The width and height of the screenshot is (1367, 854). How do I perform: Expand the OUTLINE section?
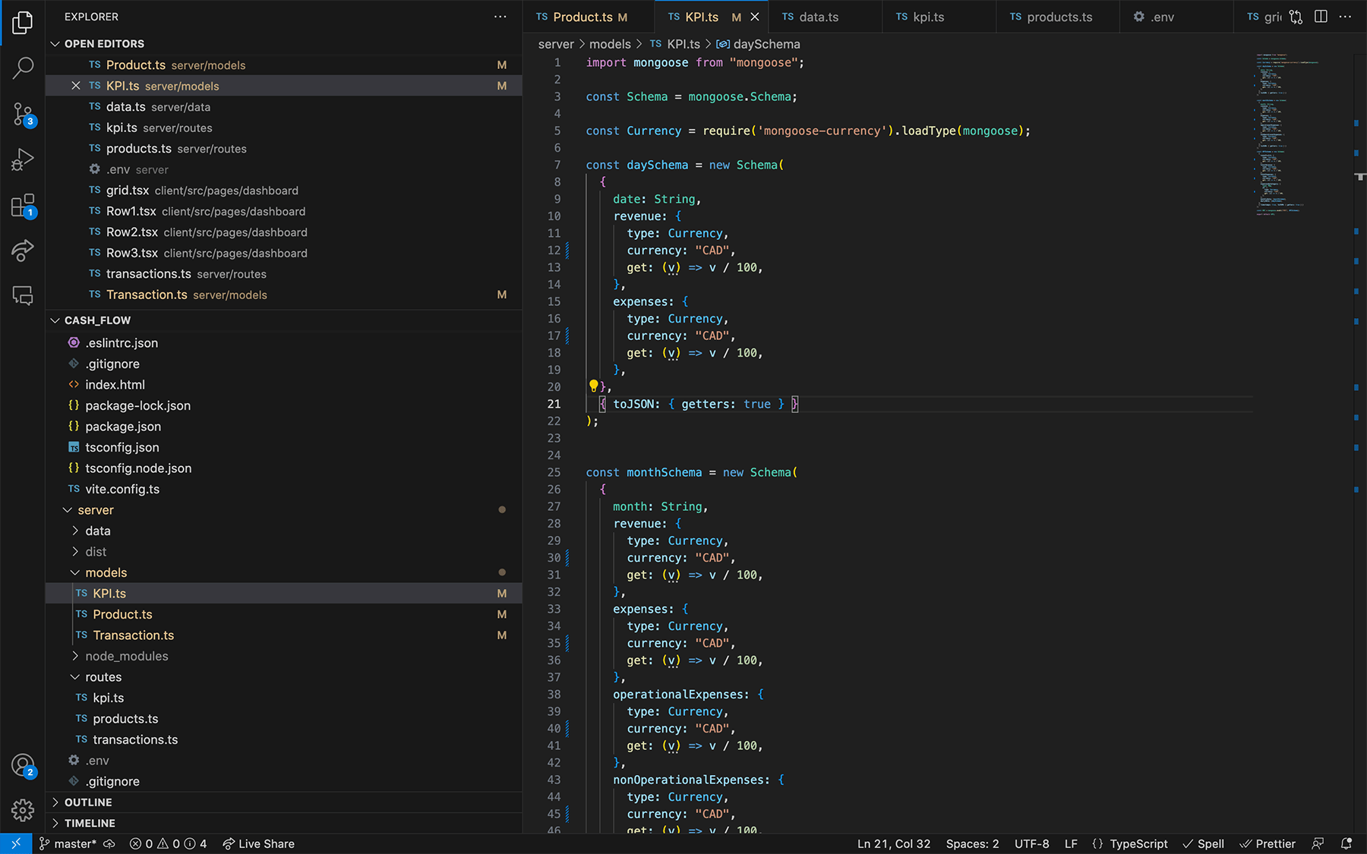point(284,802)
